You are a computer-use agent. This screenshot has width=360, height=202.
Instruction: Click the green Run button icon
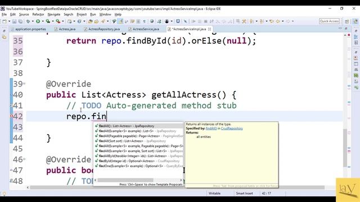(x=38, y=21)
